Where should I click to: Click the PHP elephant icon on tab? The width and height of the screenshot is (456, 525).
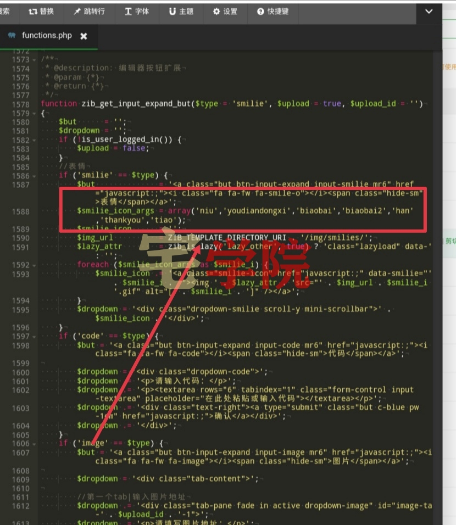pos(12,35)
